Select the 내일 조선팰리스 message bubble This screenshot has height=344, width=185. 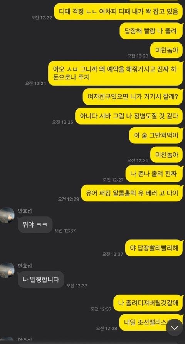pos(151,322)
